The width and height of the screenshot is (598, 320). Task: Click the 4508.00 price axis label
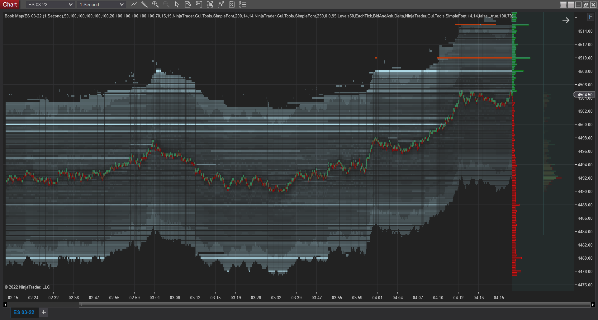[x=585, y=71]
